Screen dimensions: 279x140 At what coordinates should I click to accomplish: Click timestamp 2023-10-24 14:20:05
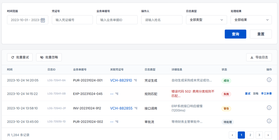click(23, 80)
